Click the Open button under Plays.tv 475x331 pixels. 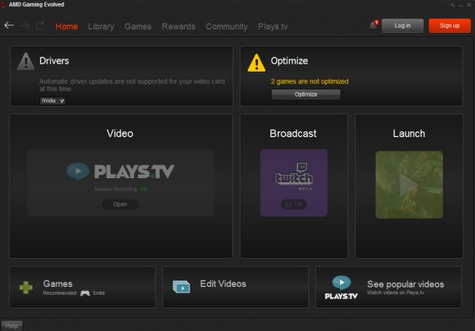(x=120, y=204)
